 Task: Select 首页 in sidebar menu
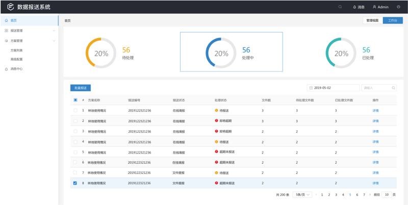pos(29,20)
